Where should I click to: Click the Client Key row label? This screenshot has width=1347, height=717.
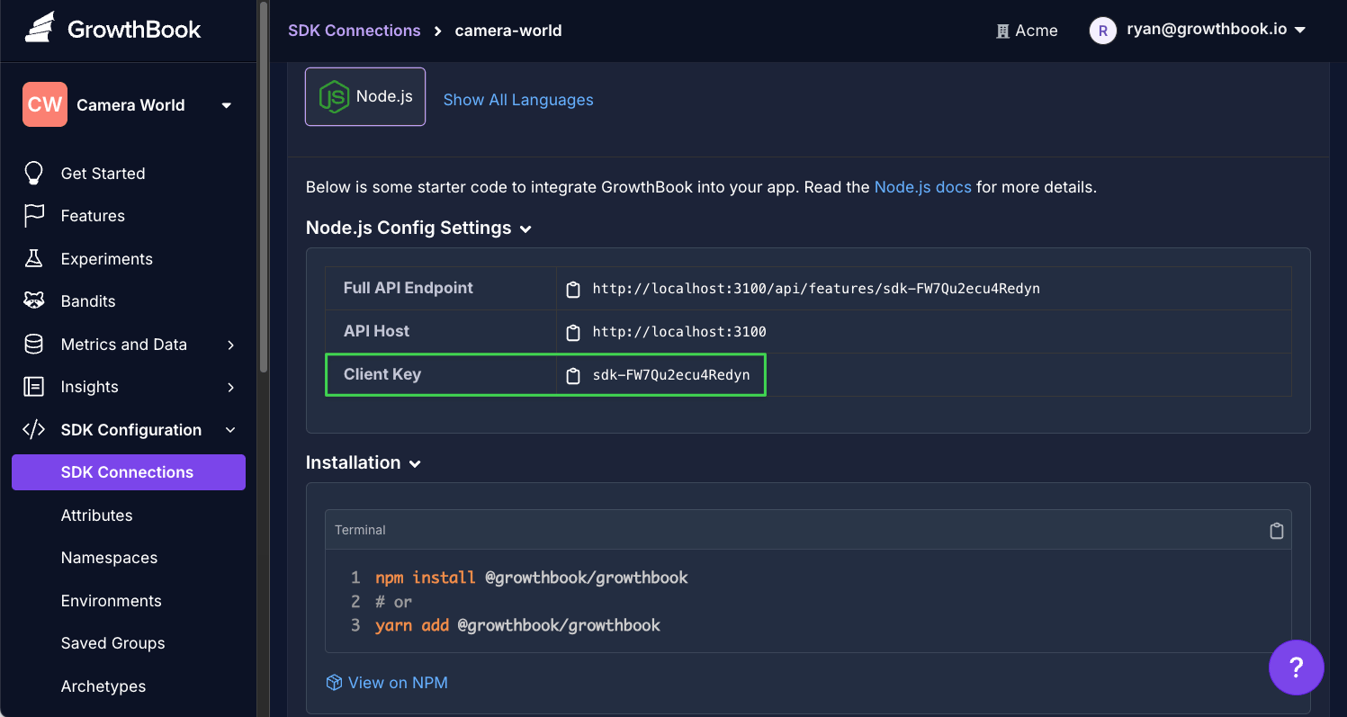[382, 374]
